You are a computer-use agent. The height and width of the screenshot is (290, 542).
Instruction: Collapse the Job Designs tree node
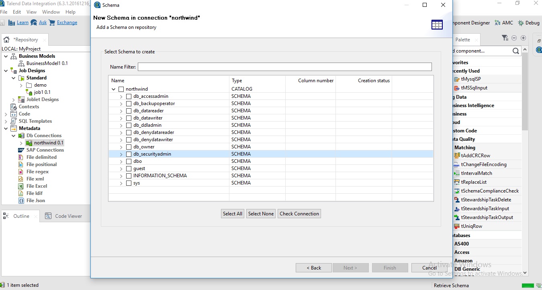point(6,71)
